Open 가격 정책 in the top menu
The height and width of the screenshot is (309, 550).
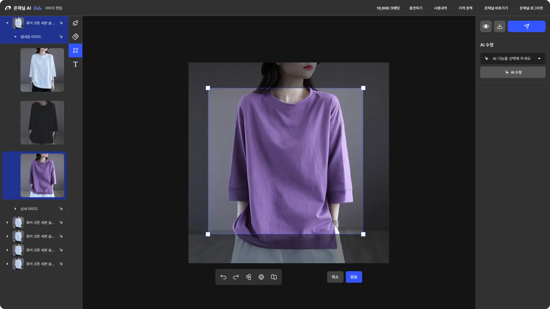pyautogui.click(x=465, y=8)
